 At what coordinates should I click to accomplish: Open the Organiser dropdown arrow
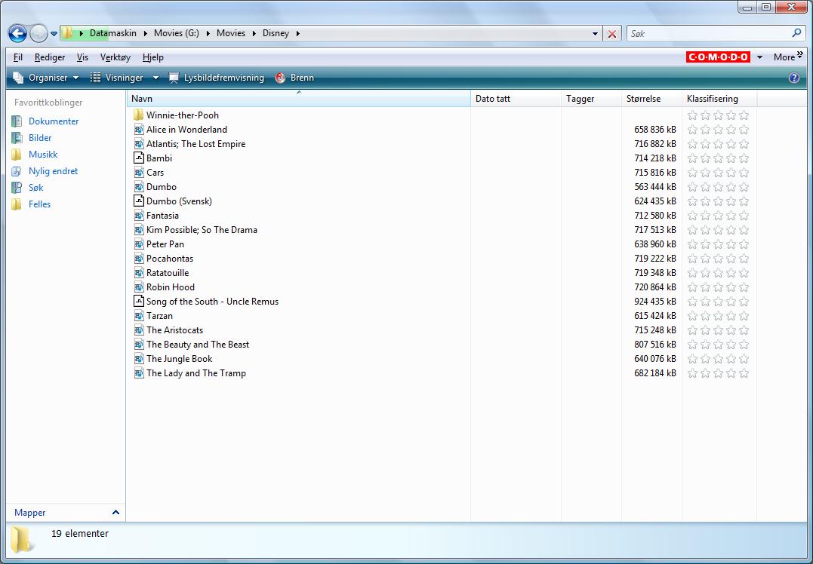pos(76,78)
